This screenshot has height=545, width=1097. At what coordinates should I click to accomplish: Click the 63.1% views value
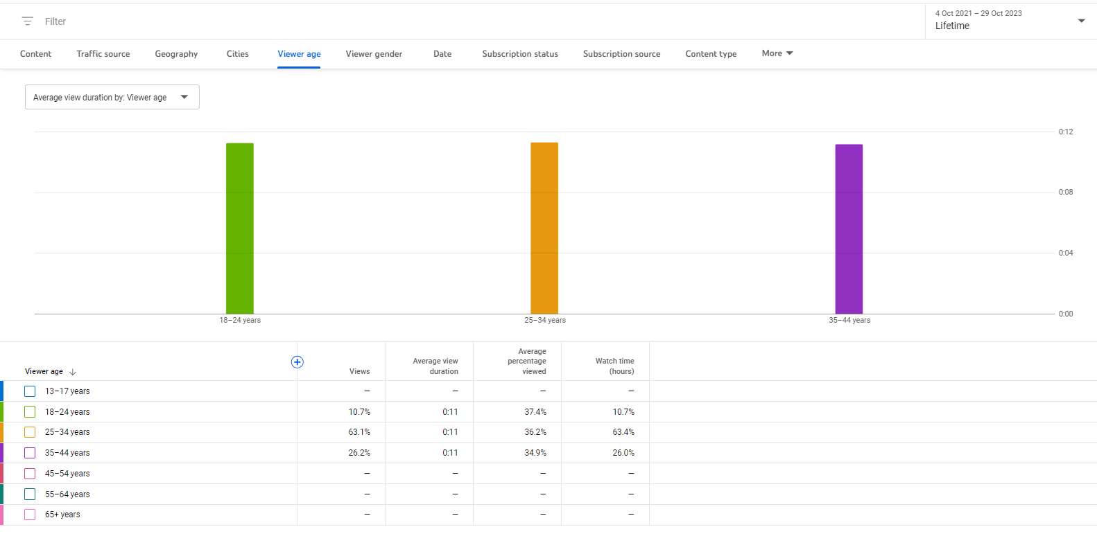point(359,432)
